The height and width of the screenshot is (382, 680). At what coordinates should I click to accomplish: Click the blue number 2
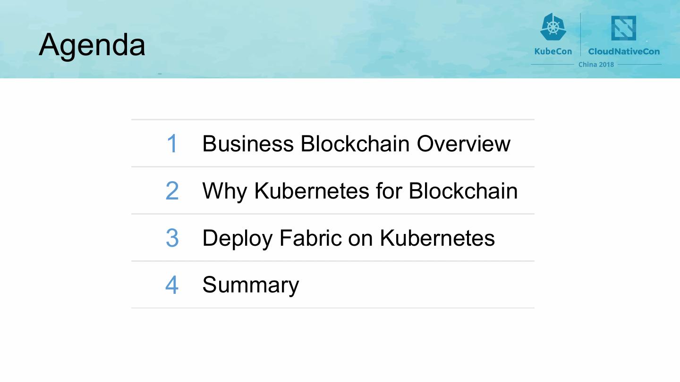172,191
